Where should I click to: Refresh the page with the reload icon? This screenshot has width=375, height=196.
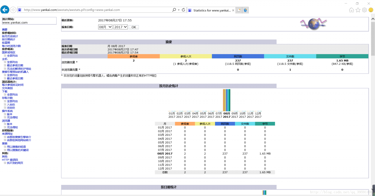[x=183, y=9]
